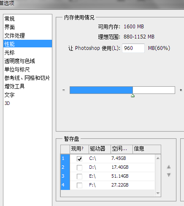Click the 信息 column header

pyautogui.click(x=147, y=149)
